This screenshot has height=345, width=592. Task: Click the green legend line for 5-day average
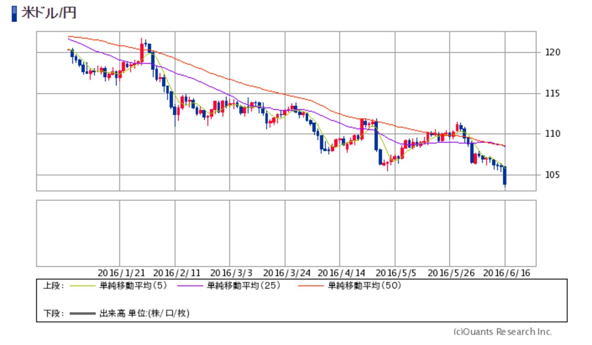point(84,286)
